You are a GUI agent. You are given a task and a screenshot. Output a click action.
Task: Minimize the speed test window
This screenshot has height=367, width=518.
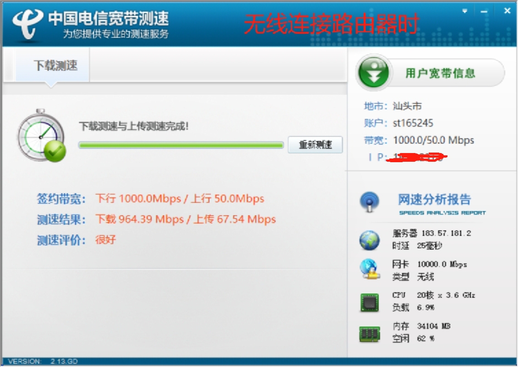tap(484, 11)
